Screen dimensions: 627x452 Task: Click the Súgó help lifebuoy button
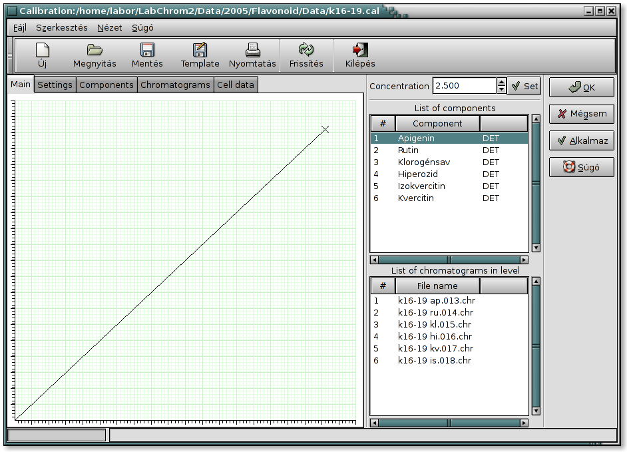[x=581, y=167]
